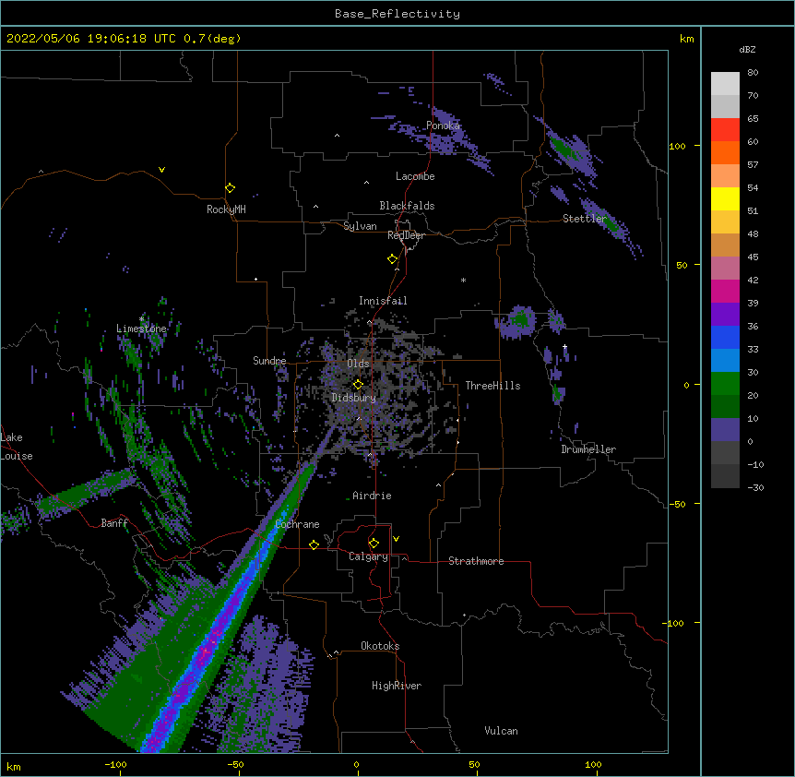This screenshot has width=795, height=777.
Task: Click the white plus marker north of Drumheller
Action: coord(564,346)
